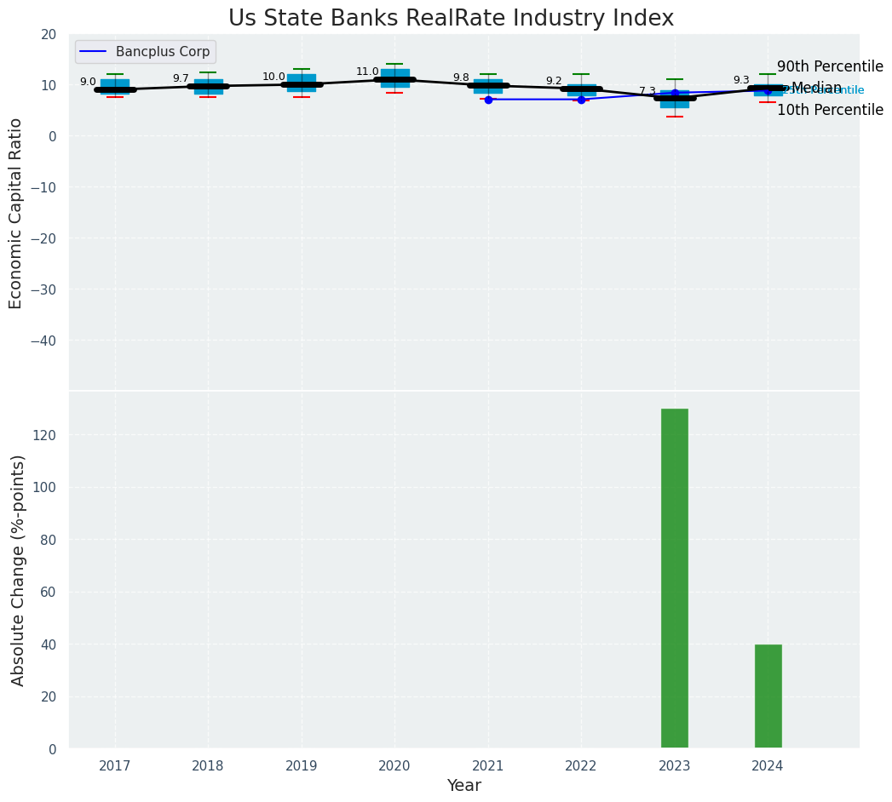
Task: Click the Year x-axis label
Action: [464, 786]
